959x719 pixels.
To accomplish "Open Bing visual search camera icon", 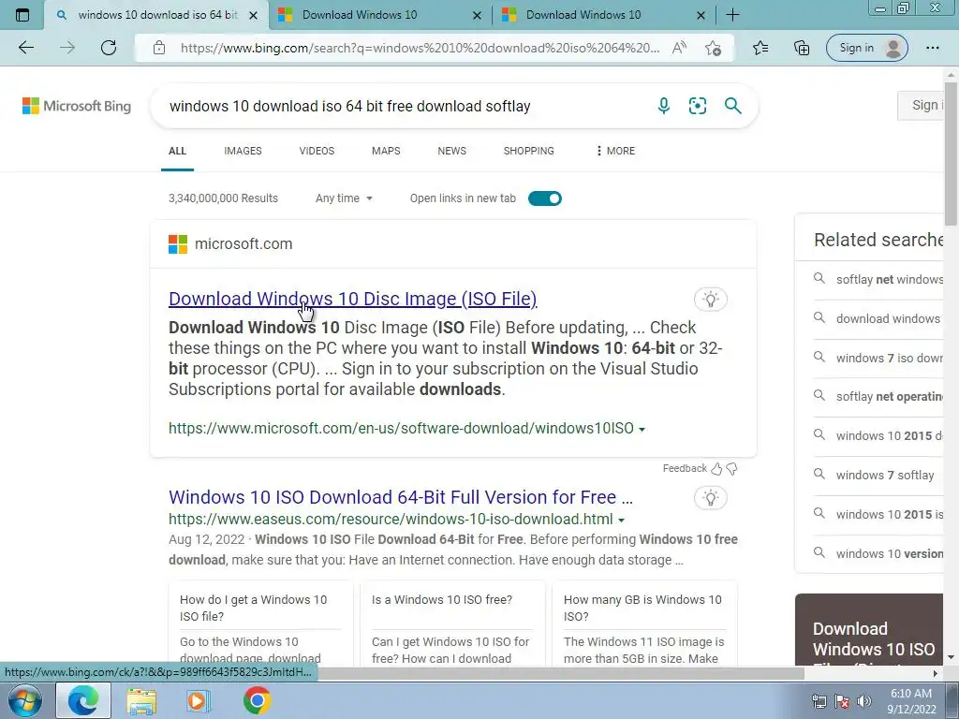I will point(697,106).
